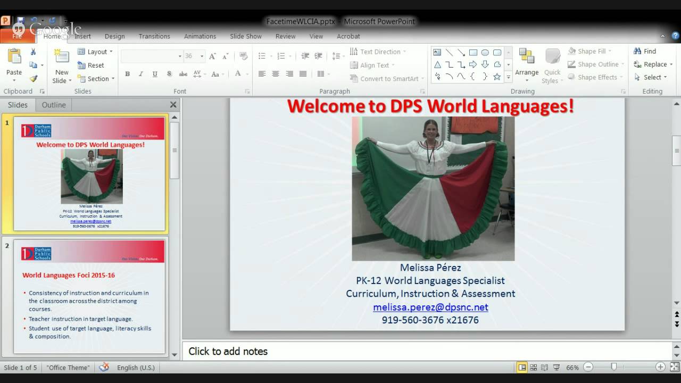Image resolution: width=681 pixels, height=383 pixels.
Task: Click Decrease List Level icon
Action: tap(305, 56)
